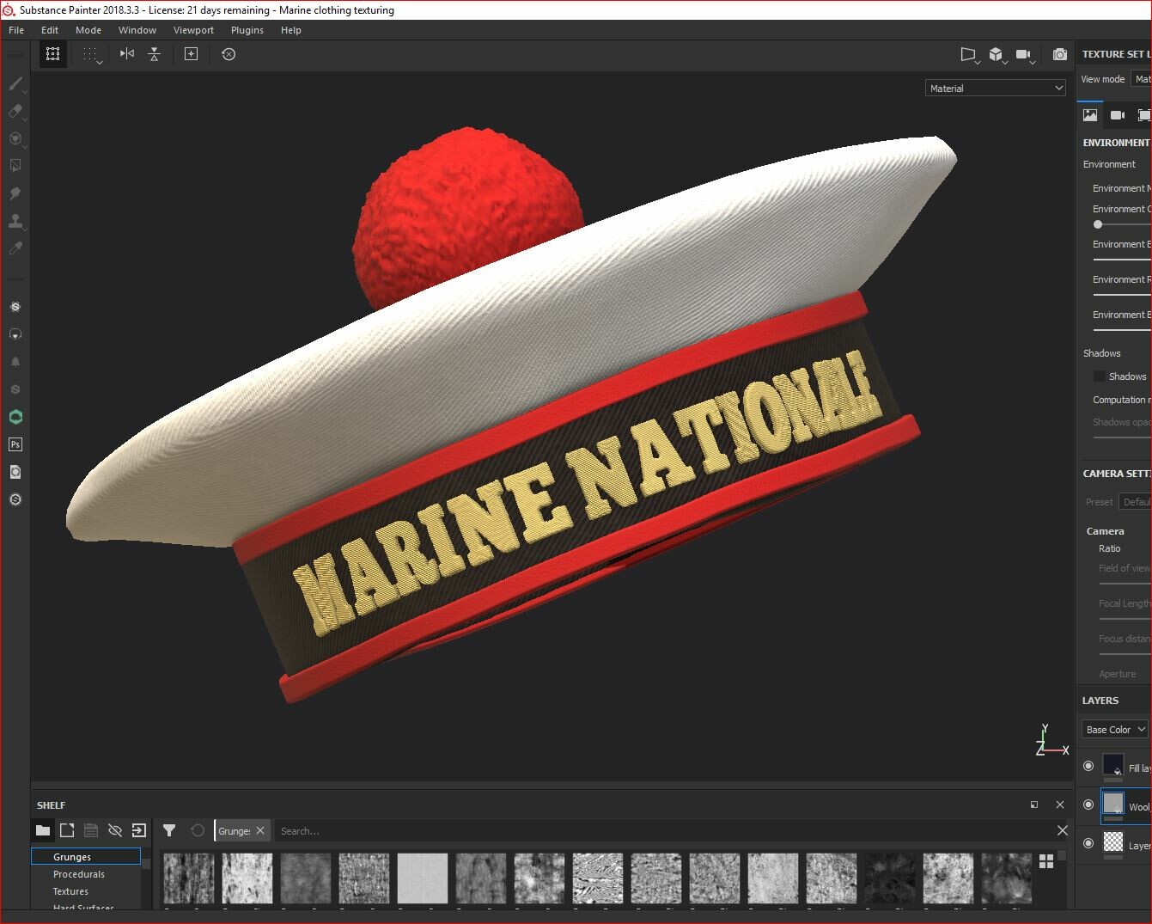Screen dimensions: 1152x924
Task: Select the Clone stamp tool
Action: tap(15, 221)
